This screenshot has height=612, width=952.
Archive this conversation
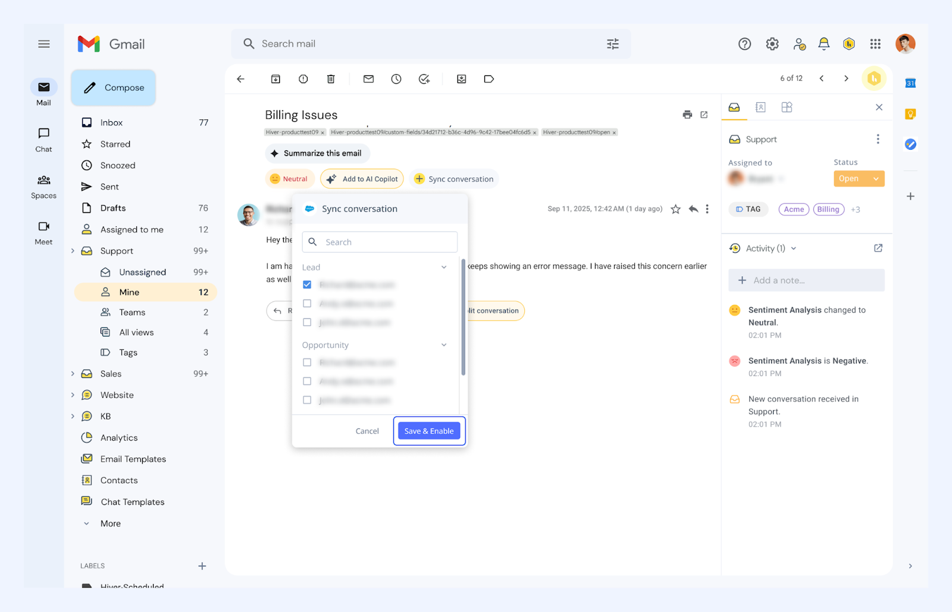click(275, 79)
